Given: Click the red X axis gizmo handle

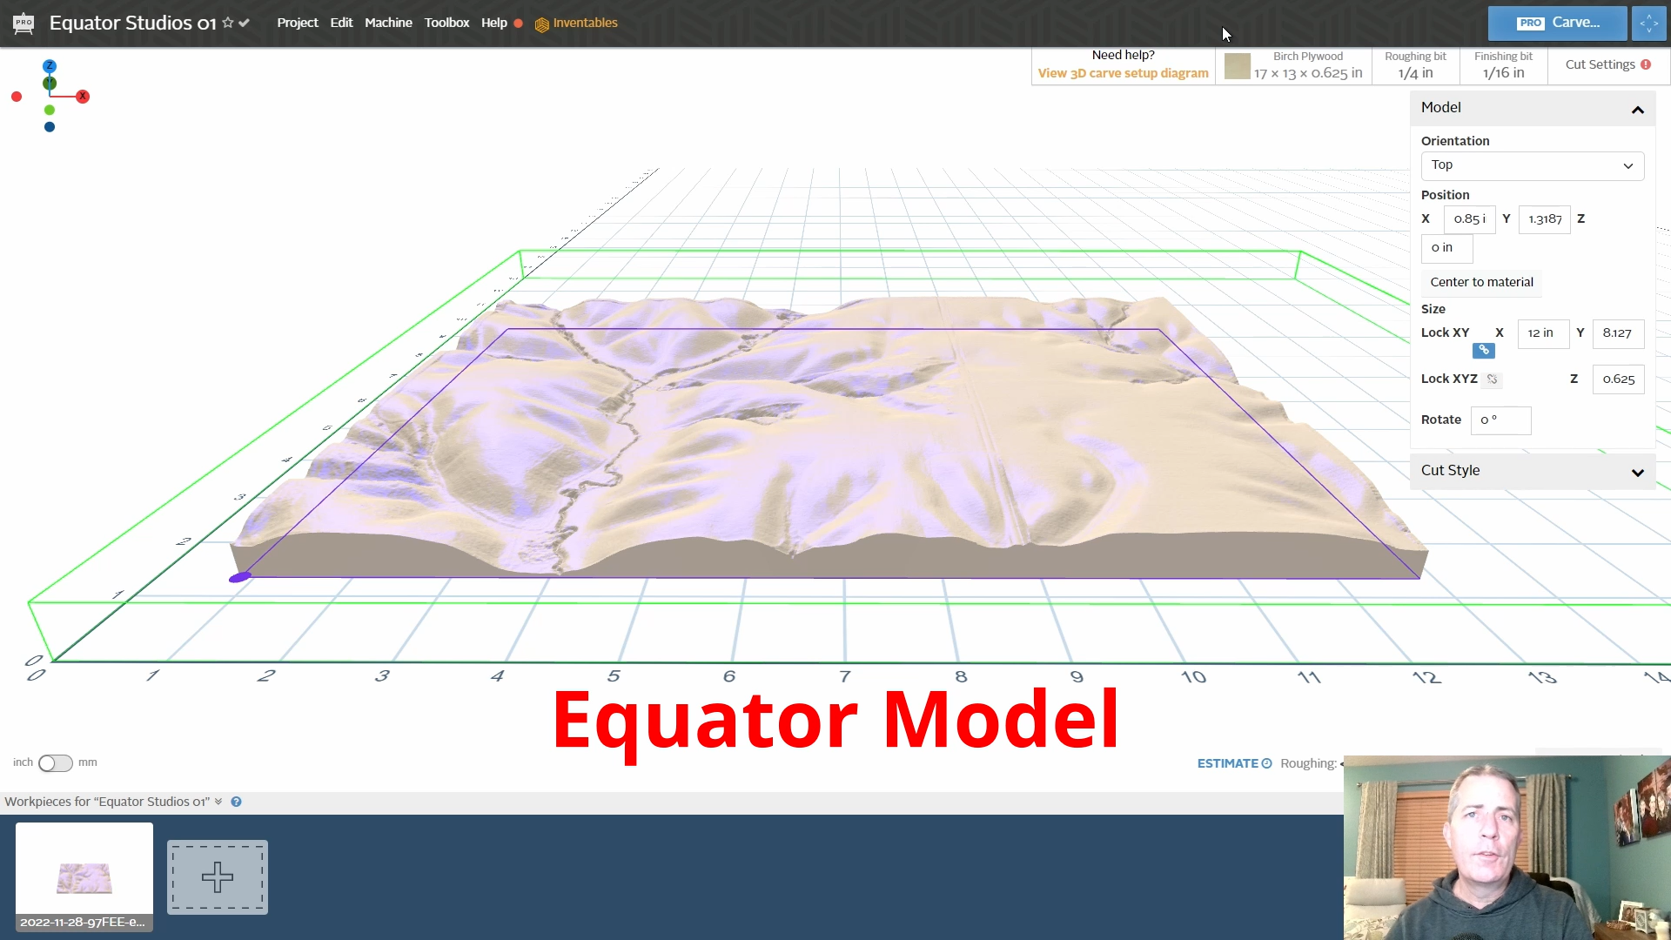Looking at the screenshot, I should 84,97.
